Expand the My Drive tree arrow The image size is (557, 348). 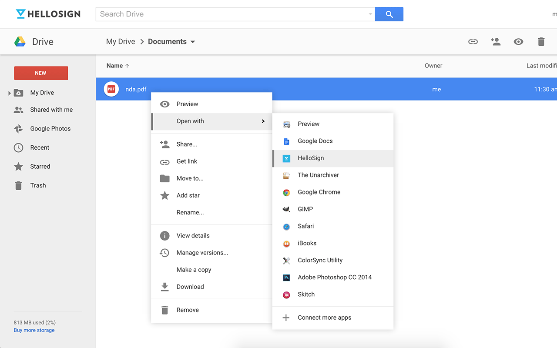10,93
